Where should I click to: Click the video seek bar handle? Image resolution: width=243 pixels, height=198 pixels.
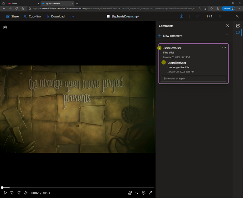2,187
